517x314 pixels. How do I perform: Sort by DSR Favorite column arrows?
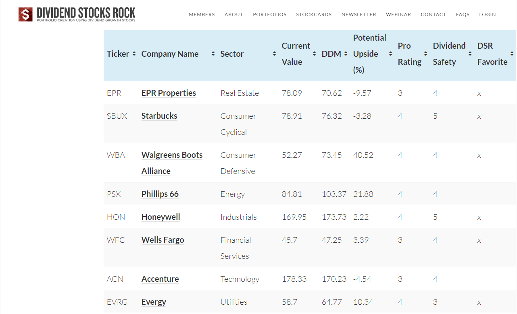point(512,54)
